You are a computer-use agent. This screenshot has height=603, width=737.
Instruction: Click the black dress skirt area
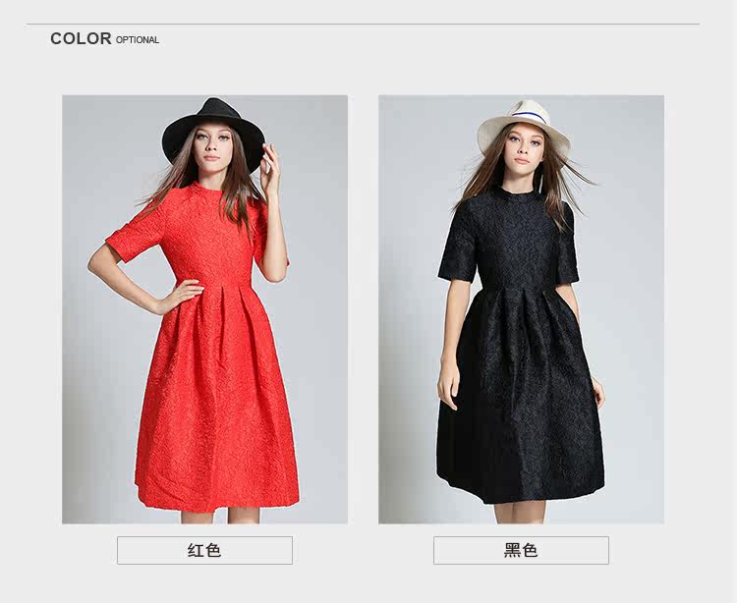pos(520,397)
